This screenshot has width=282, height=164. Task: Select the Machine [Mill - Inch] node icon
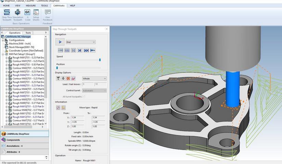7,44
